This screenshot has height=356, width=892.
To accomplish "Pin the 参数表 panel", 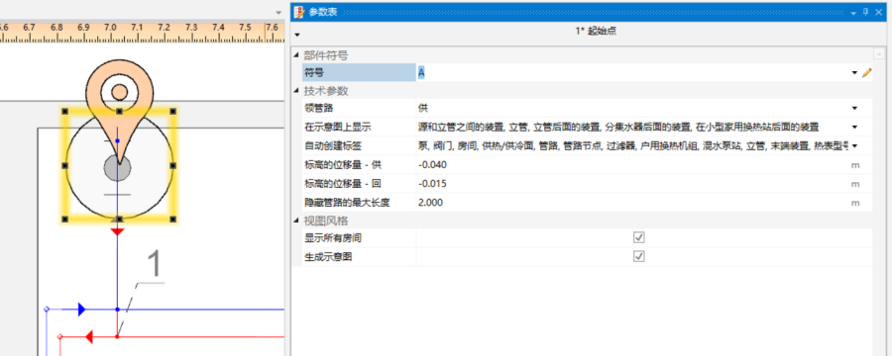I will pos(866,12).
